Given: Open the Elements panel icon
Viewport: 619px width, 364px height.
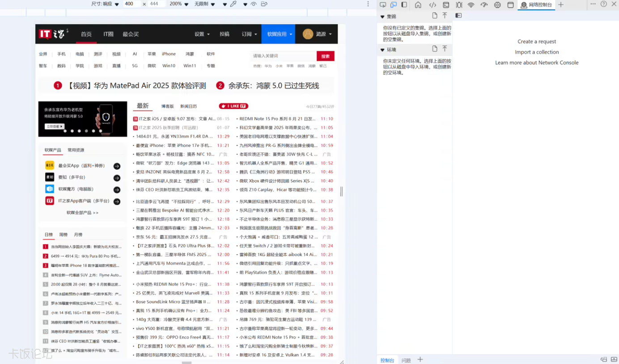Looking at the screenshot, I should (432, 4).
